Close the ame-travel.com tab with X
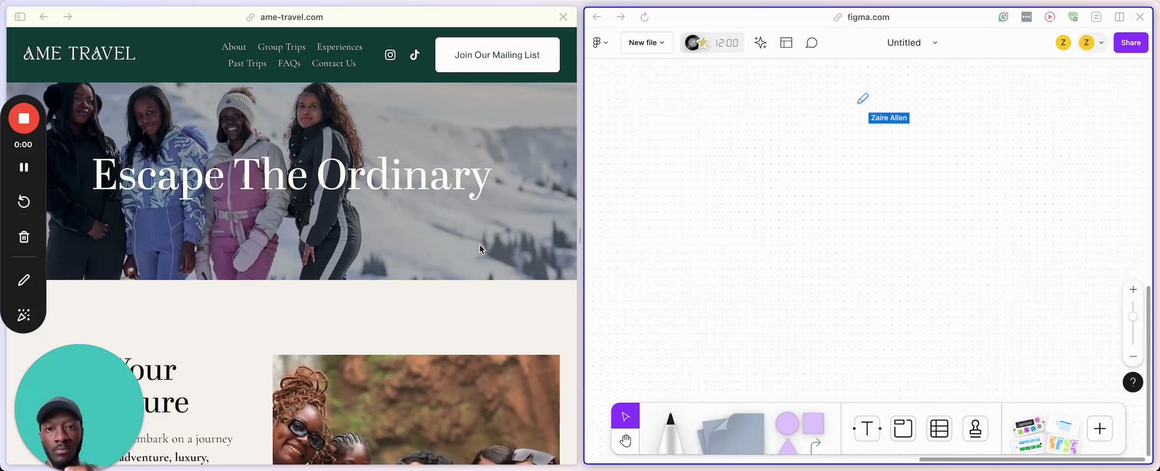The width and height of the screenshot is (1160, 471). click(563, 17)
